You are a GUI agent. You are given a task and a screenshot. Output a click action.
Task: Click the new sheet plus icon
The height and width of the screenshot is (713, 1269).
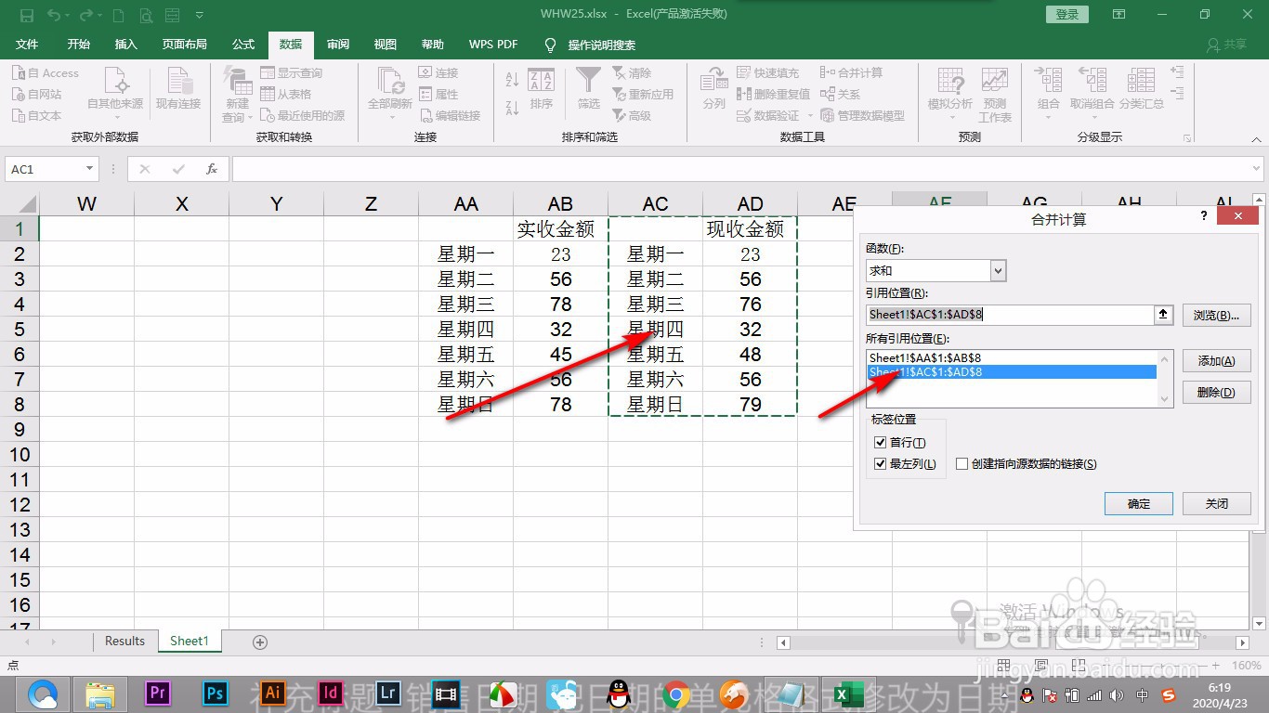pyautogui.click(x=260, y=642)
